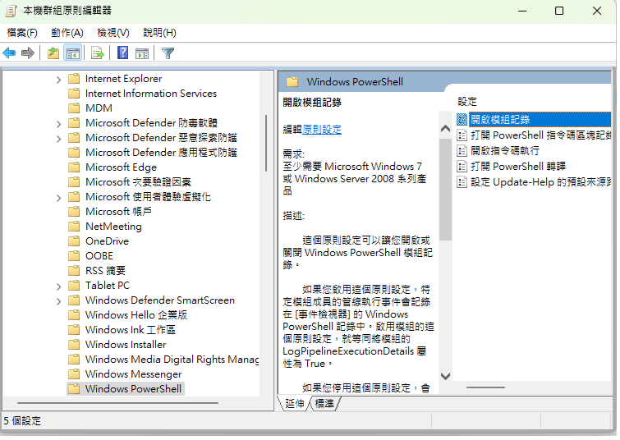620x440 pixels.
Task: Click the 設定 column header
Action: pyautogui.click(x=467, y=102)
